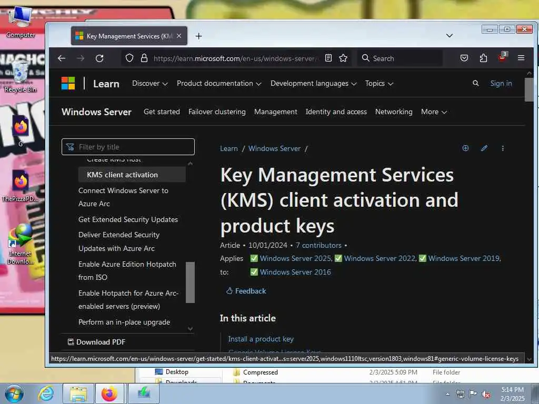Click page vertical scrollbar thumb
539x404 pixels.
pos(529,89)
